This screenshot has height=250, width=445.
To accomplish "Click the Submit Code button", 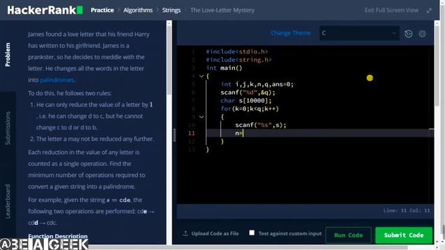I will click(403, 235).
